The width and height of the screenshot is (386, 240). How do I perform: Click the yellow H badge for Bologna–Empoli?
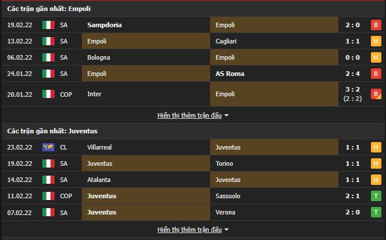(376, 57)
